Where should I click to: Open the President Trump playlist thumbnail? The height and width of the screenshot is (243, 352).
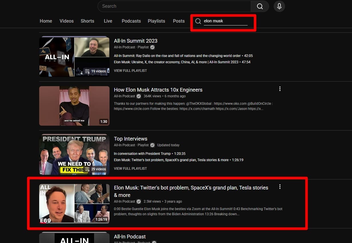74,155
